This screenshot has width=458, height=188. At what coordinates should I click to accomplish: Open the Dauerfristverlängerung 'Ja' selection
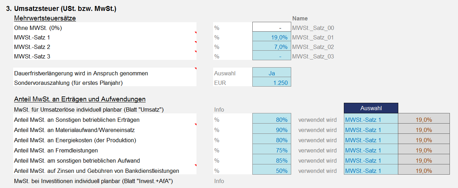pyautogui.click(x=272, y=73)
